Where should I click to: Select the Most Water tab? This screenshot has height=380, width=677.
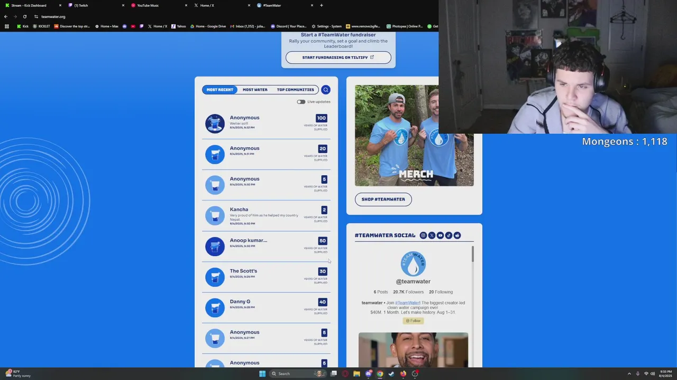click(255, 90)
